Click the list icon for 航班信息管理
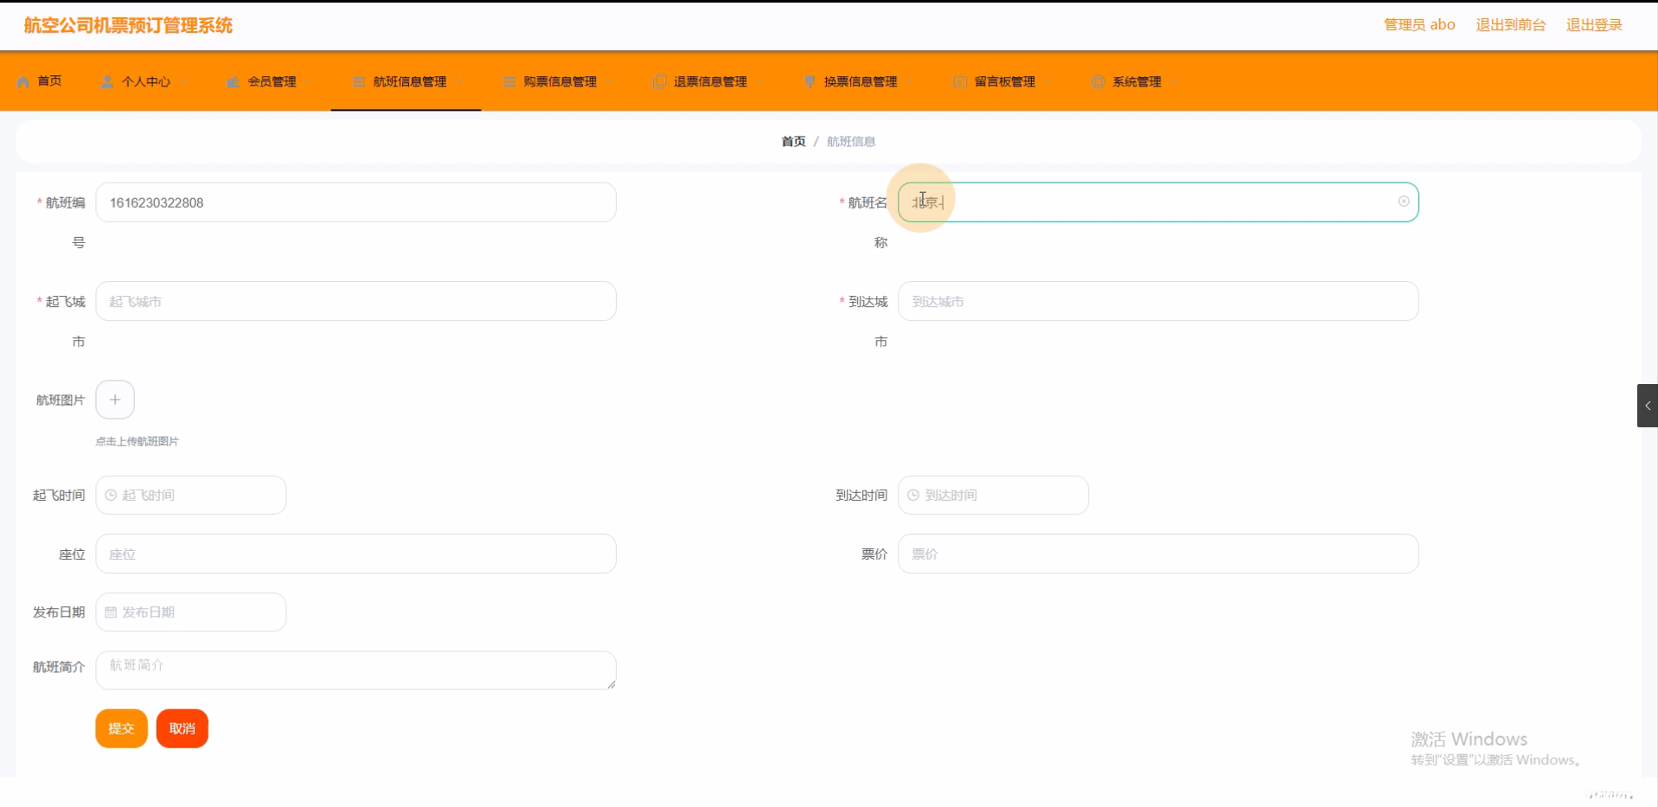 [358, 81]
